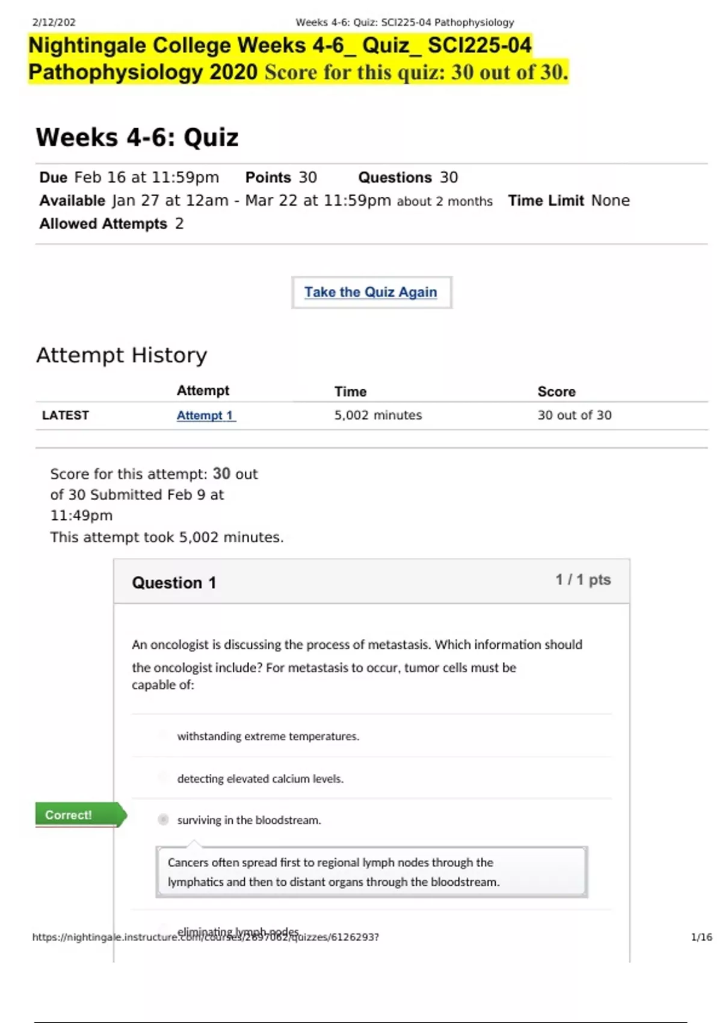The image size is (722, 1023).
Task: Click the Score column header
Action: (557, 392)
